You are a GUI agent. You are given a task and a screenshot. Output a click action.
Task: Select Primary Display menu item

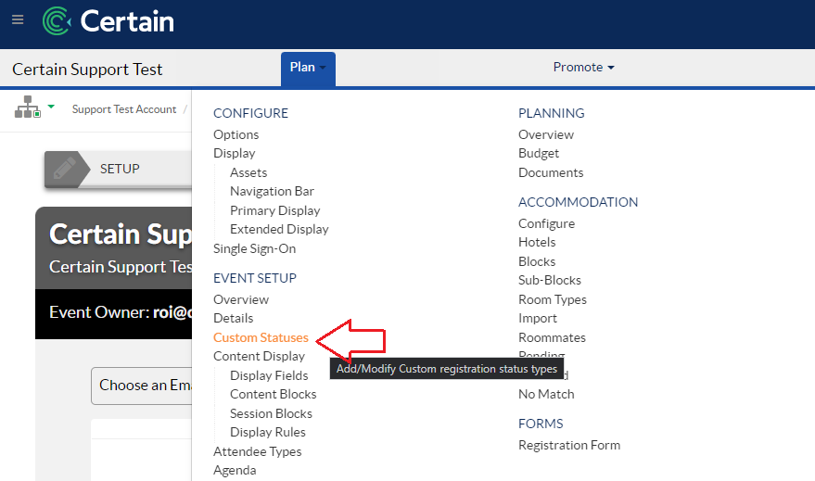[x=275, y=210]
